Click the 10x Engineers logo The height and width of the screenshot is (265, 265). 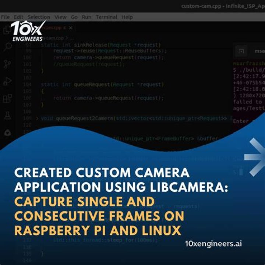pyautogui.click(x=28, y=31)
